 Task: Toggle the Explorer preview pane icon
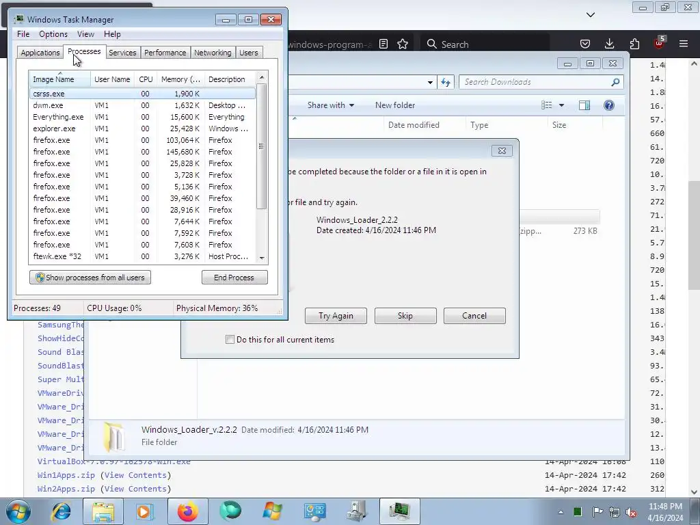point(584,105)
